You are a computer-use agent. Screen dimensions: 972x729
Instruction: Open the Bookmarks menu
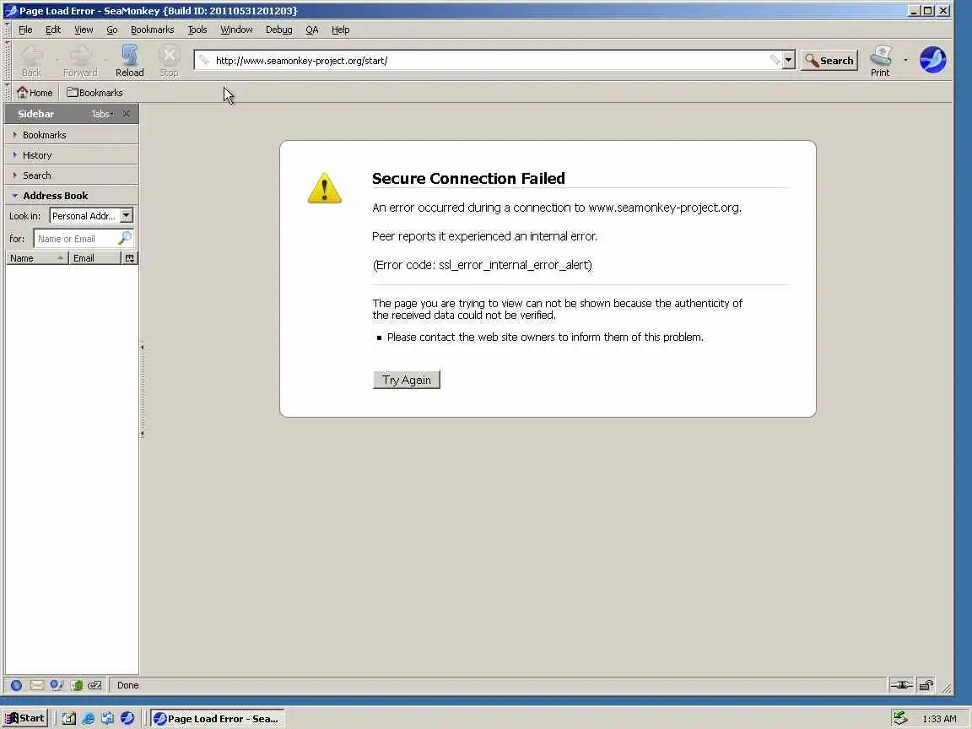point(153,30)
